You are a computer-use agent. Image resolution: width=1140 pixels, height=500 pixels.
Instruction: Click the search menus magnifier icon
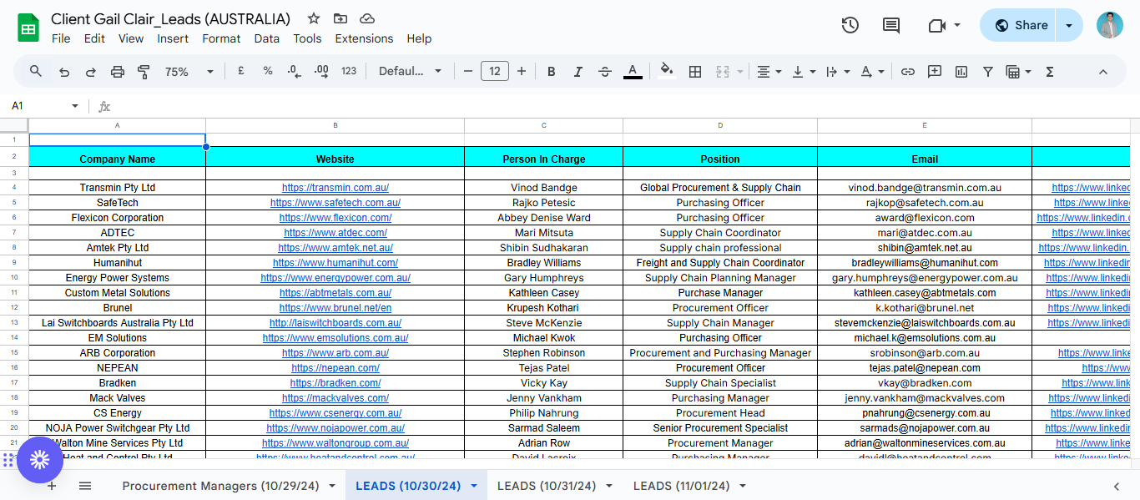click(36, 72)
